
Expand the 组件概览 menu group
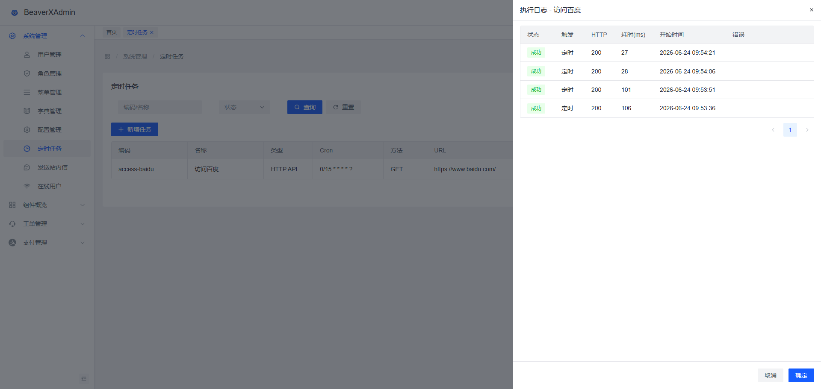pos(83,205)
